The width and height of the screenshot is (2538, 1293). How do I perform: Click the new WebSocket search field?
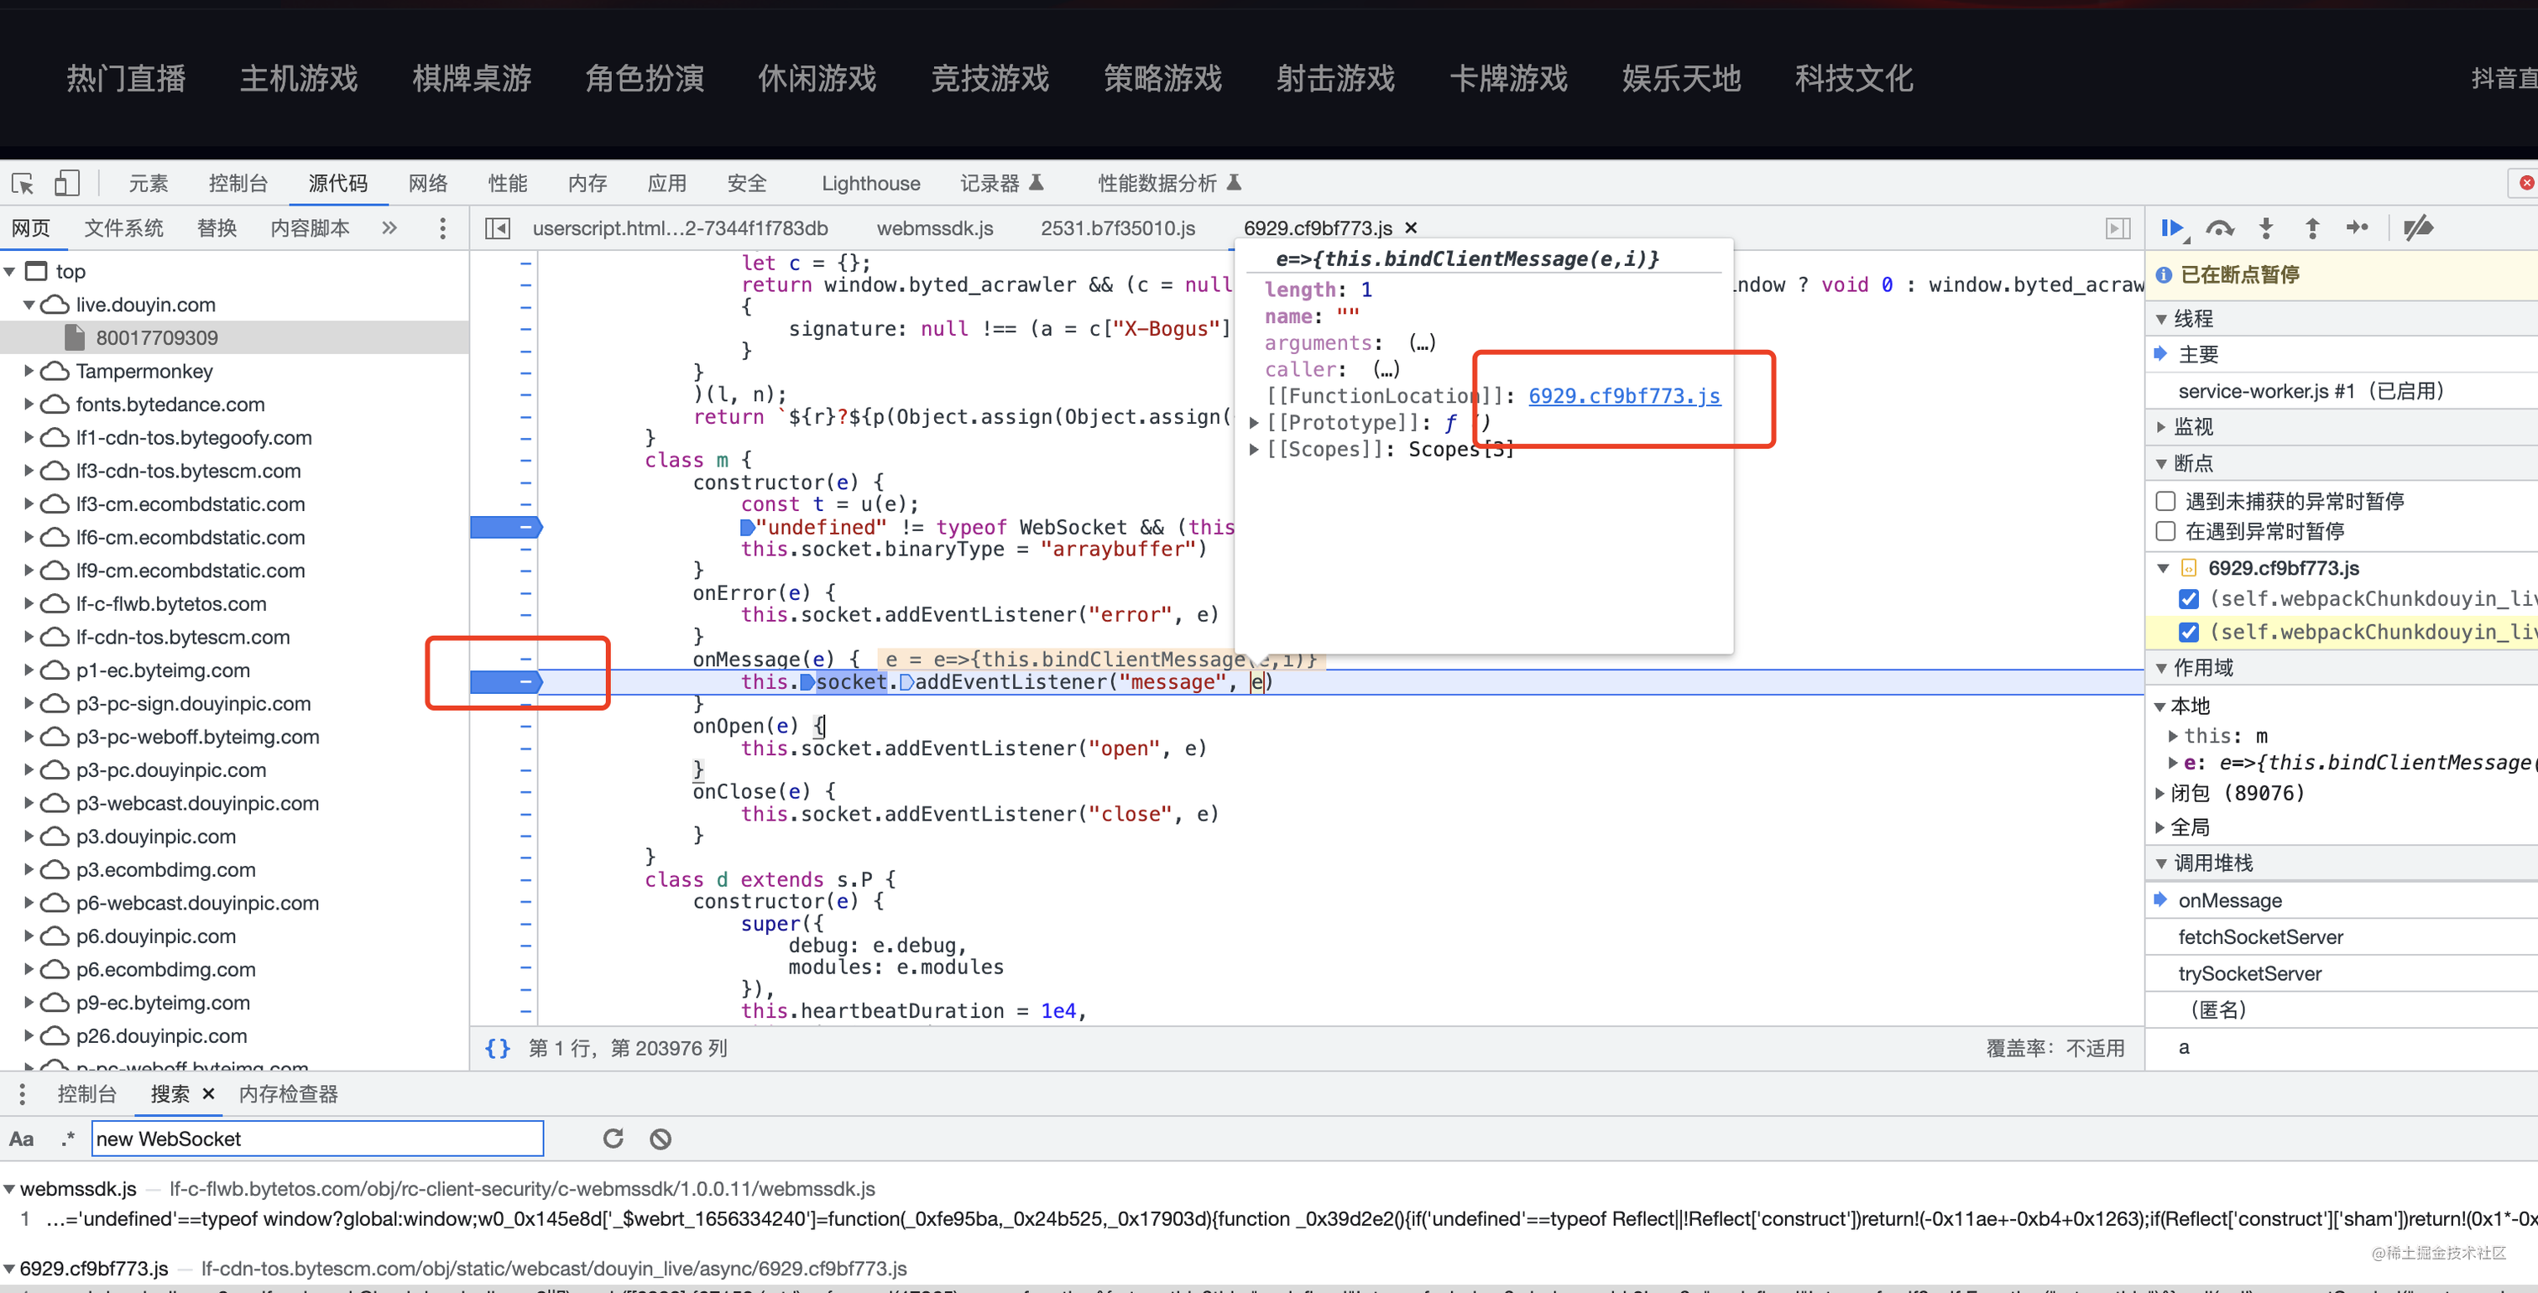pyautogui.click(x=317, y=1139)
